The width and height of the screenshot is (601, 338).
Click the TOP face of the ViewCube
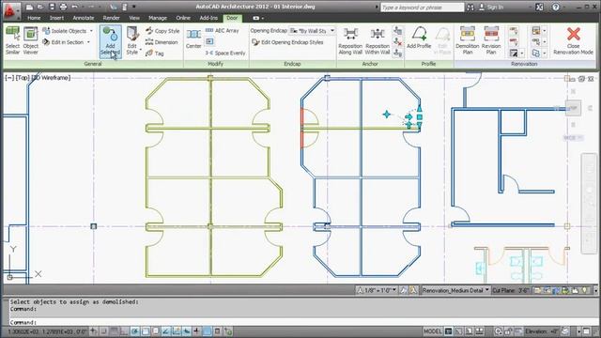(x=573, y=108)
